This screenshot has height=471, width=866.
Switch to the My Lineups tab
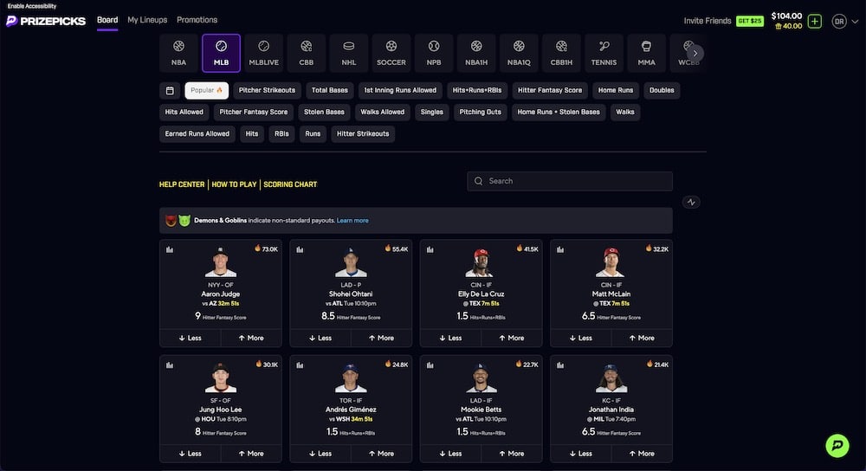147,20
